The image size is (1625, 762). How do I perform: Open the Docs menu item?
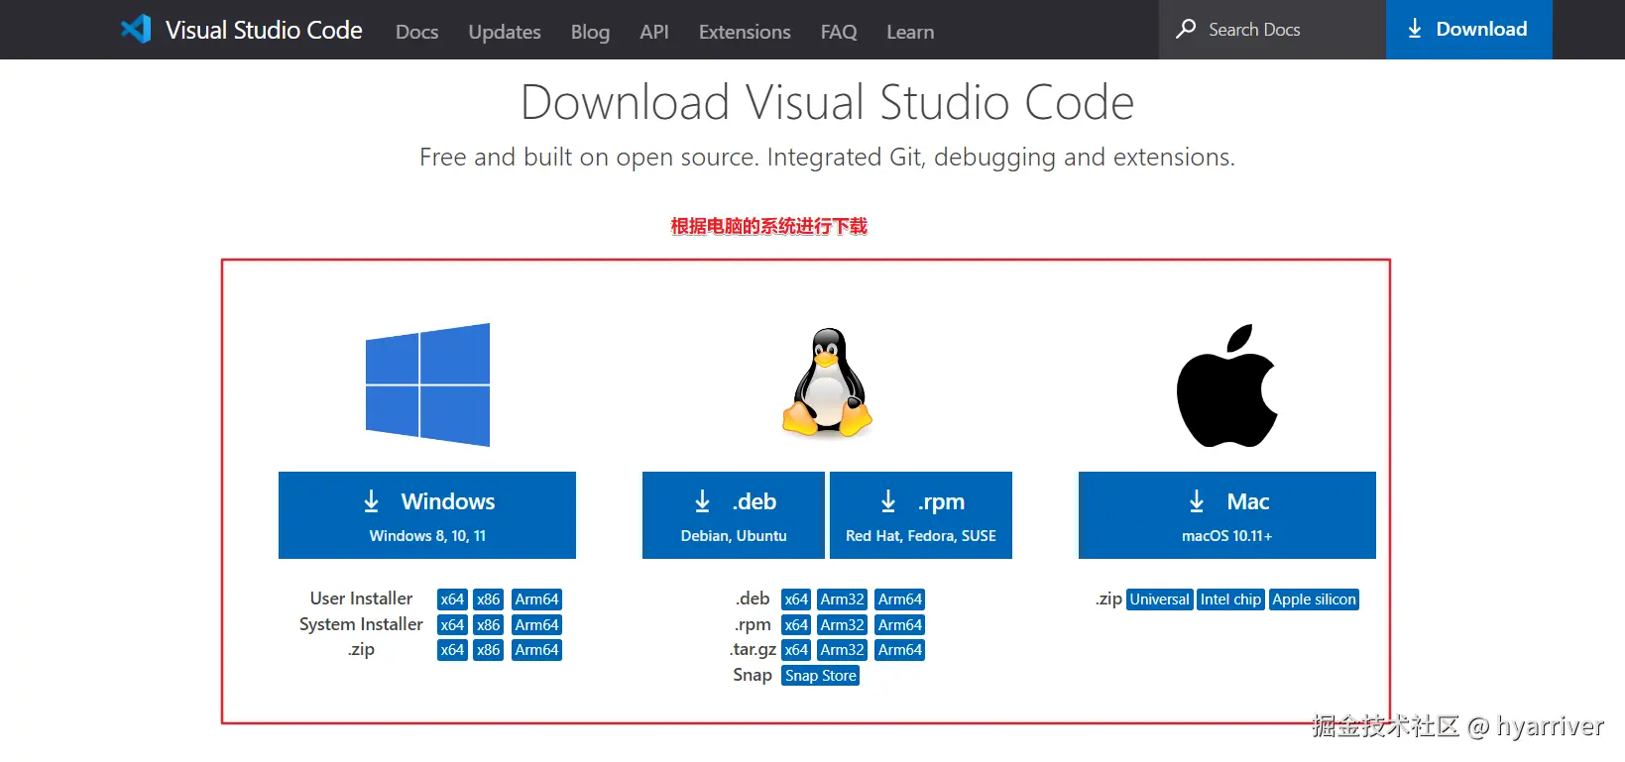tap(416, 32)
